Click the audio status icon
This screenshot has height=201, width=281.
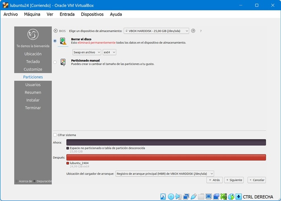click(x=179, y=196)
